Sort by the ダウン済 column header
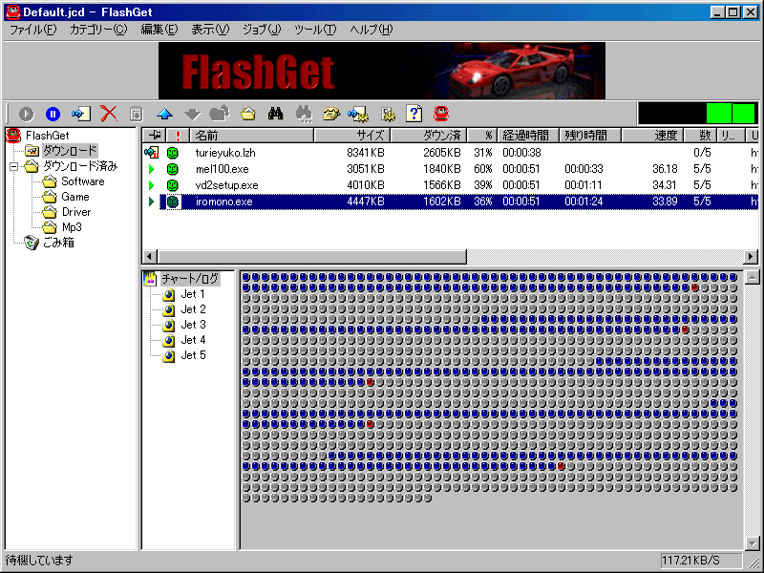 tap(429, 136)
